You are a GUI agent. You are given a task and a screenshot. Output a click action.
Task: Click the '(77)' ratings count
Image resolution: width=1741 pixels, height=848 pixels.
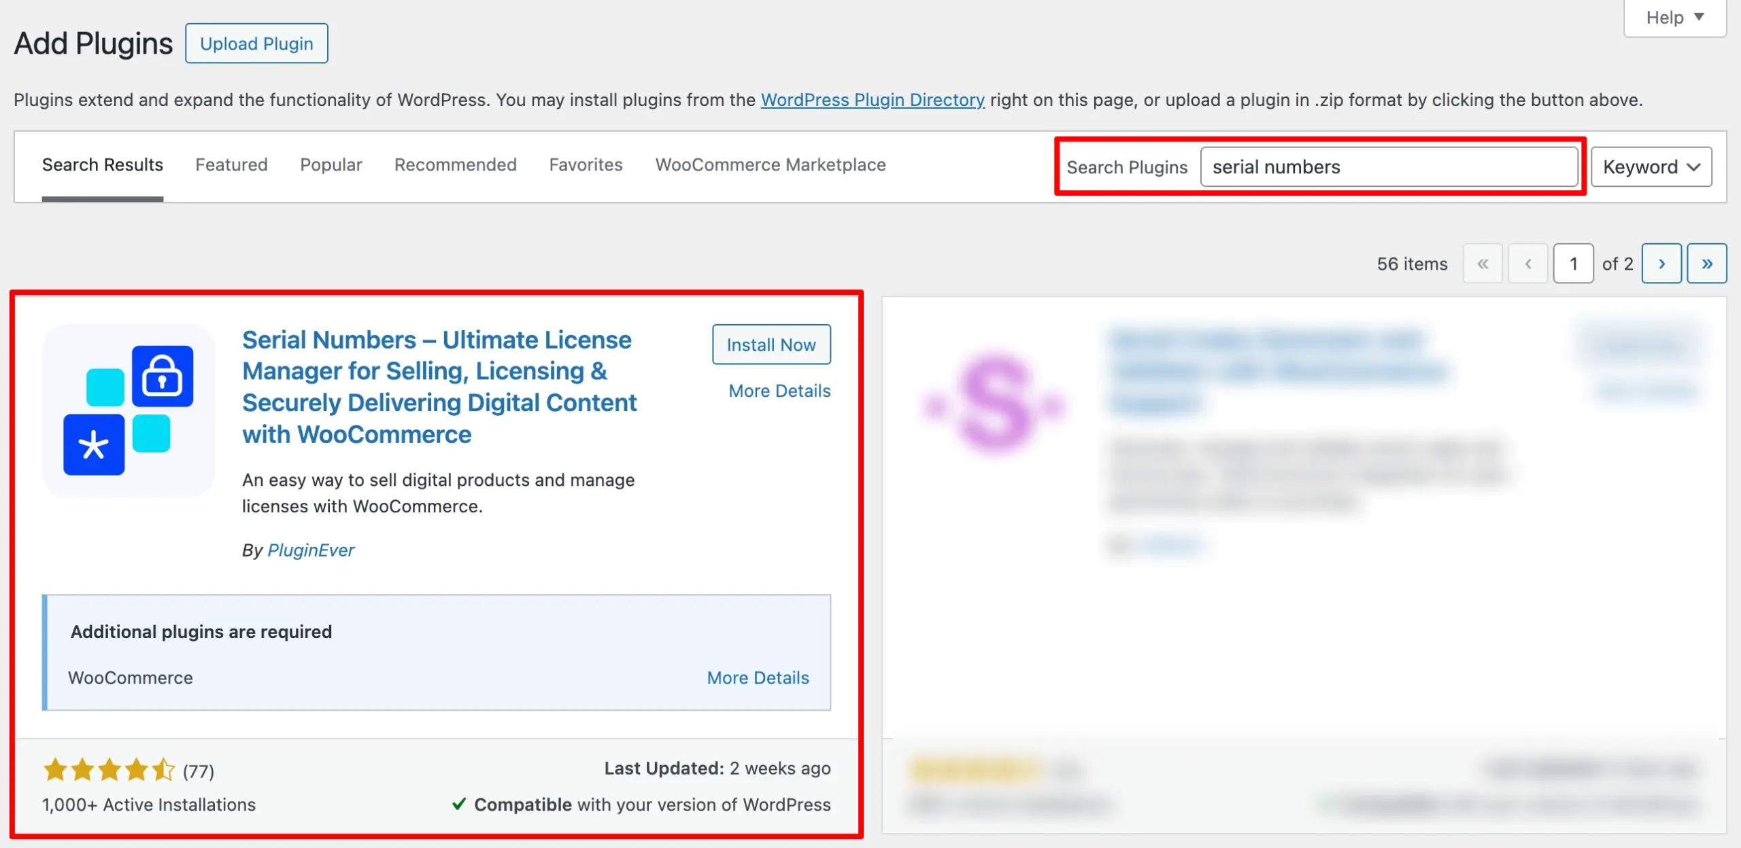click(199, 771)
